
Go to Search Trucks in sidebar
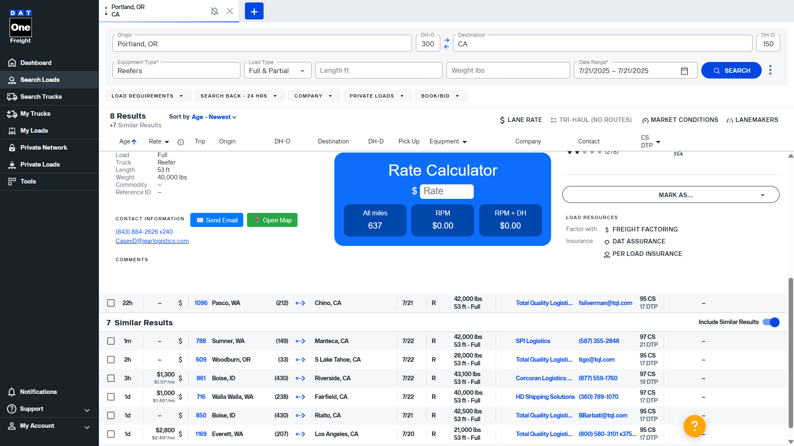tap(41, 97)
